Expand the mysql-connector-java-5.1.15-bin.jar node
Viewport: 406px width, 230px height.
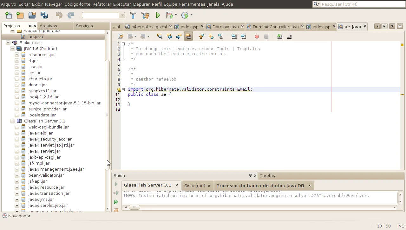click(17, 103)
